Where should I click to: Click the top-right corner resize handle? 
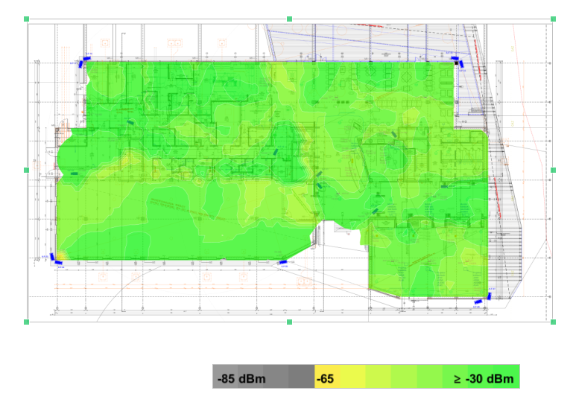click(553, 19)
